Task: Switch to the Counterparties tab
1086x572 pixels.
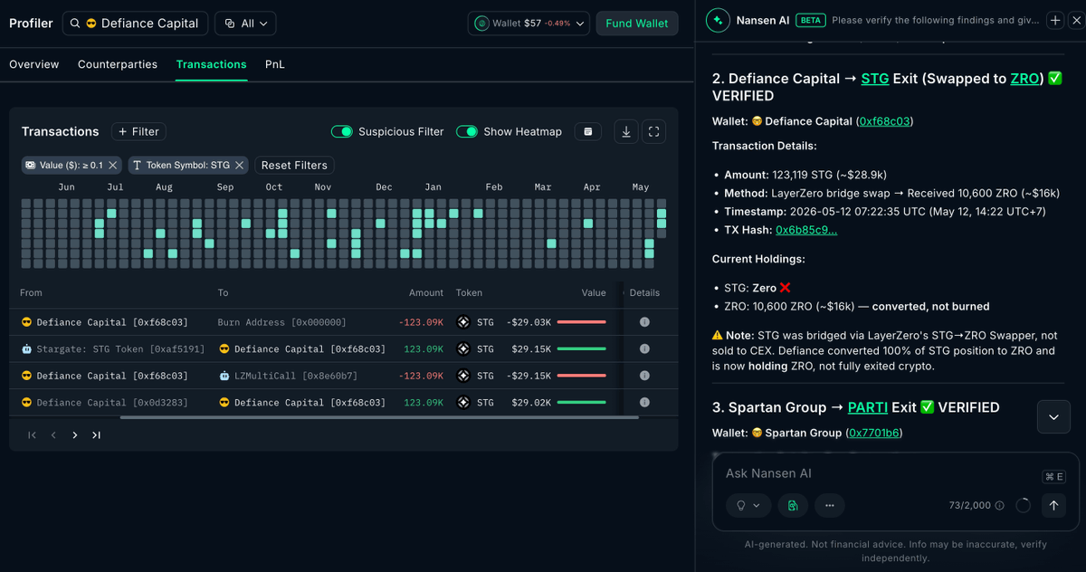Action: [x=118, y=64]
